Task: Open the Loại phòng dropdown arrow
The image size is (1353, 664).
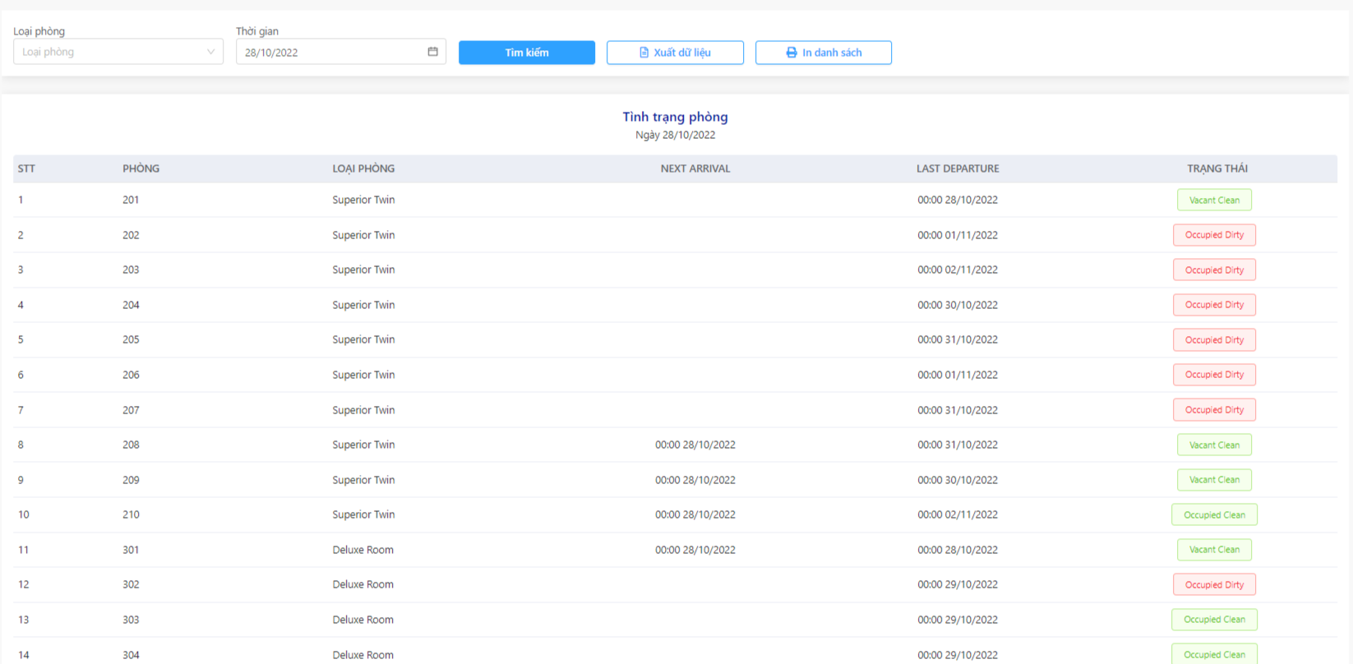Action: pyautogui.click(x=210, y=52)
